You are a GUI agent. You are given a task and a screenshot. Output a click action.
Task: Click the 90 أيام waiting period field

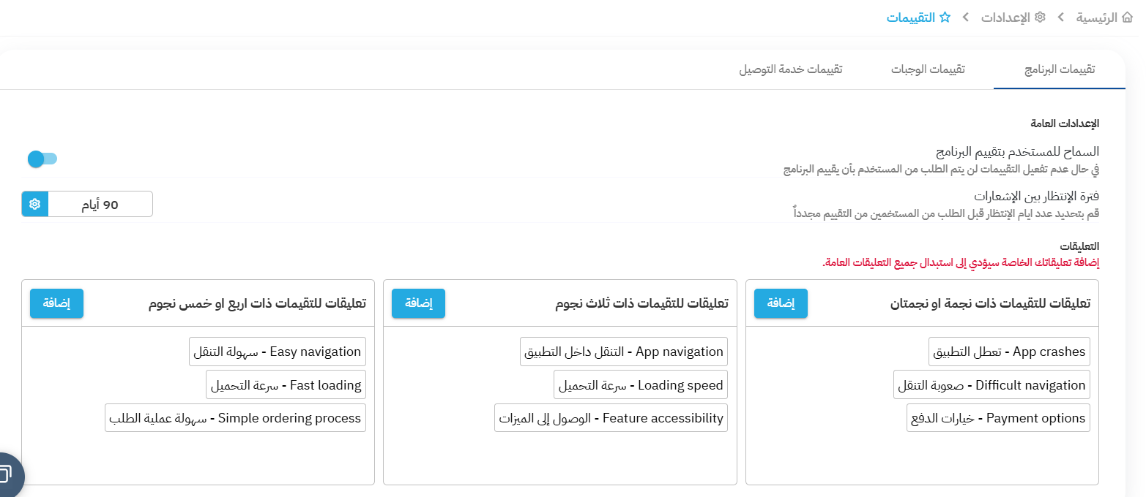100,205
